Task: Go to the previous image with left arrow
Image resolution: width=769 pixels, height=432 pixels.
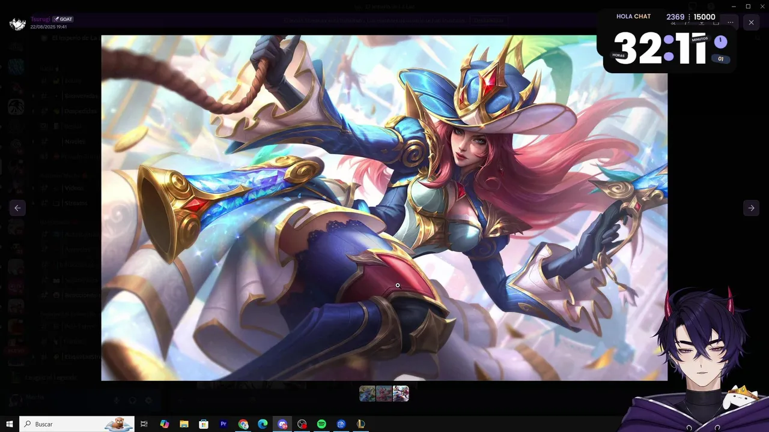Action: [x=17, y=208]
